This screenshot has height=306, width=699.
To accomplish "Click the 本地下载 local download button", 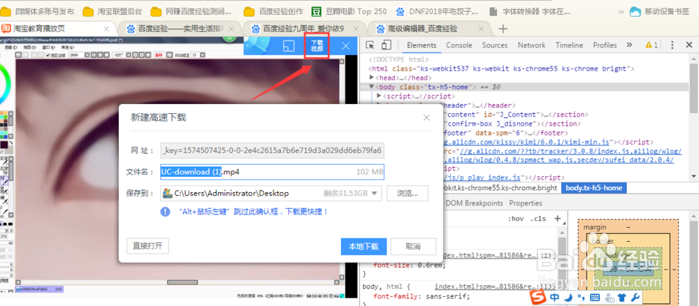I will pyautogui.click(x=363, y=247).
